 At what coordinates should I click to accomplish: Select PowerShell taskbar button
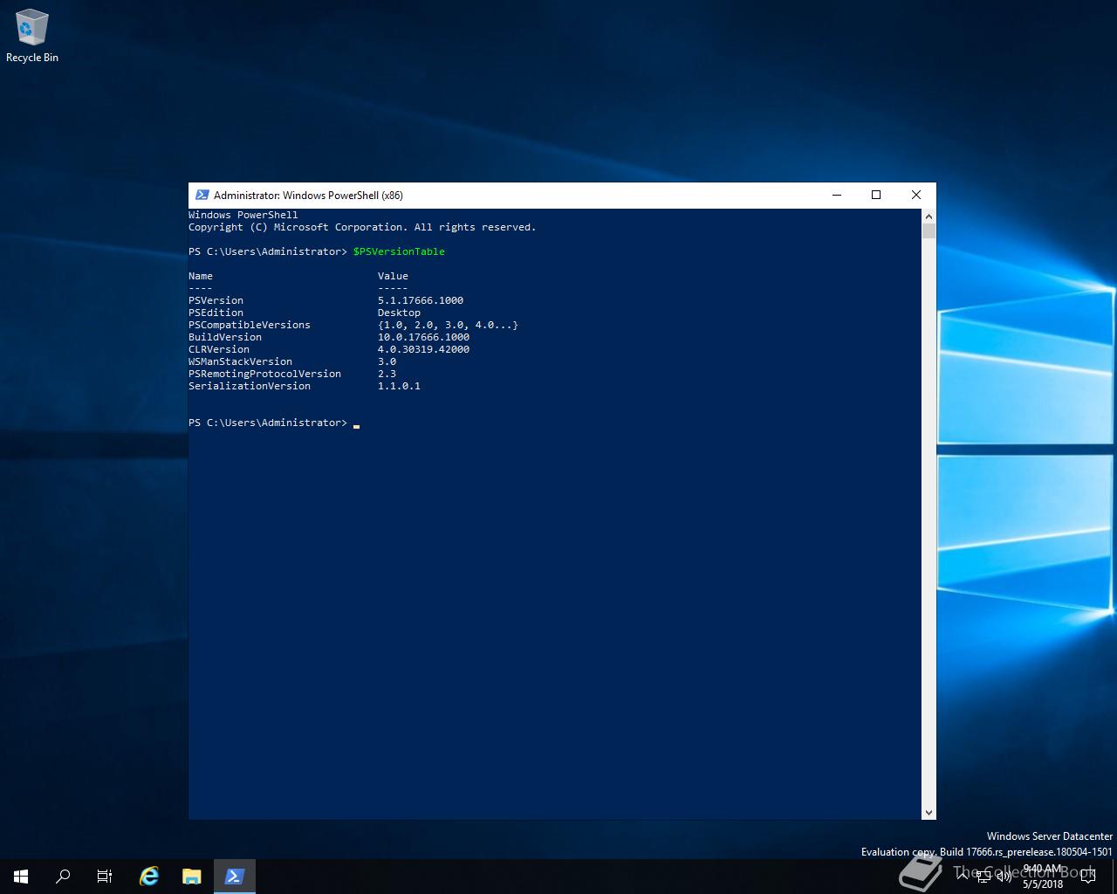pos(234,877)
